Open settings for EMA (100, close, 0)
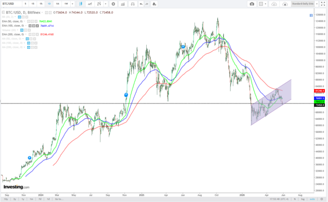328x202 pixels. pyautogui.click(x=34, y=26)
